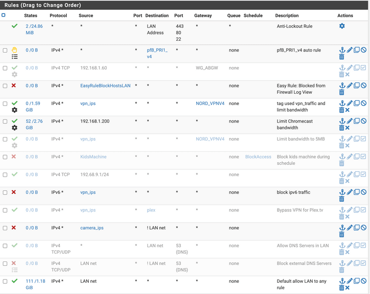Enable the Bypass VPN for Plex.tv rule
This screenshot has height=294, width=370.
(363, 209)
